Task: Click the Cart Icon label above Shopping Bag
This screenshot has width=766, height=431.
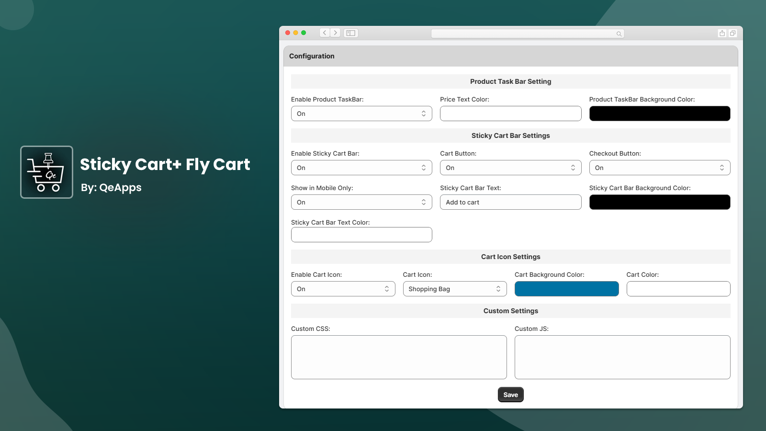Action: 417,275
